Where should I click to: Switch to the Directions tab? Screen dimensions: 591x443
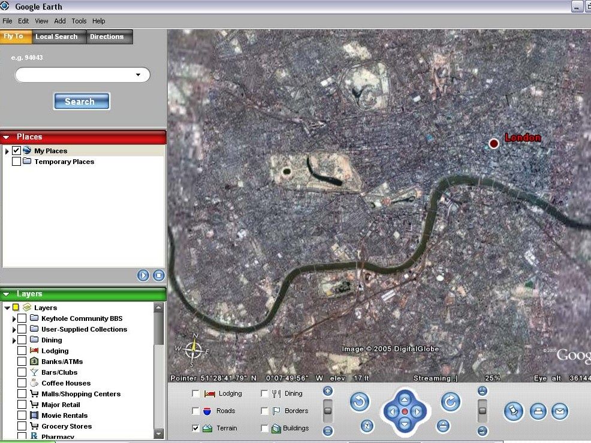point(108,37)
